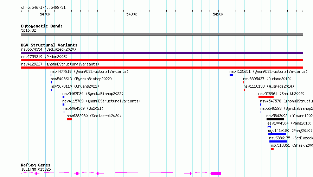Open nsv4547578 variant label
Viewport: 313px width, 177px height.
pyautogui.click(x=287, y=101)
